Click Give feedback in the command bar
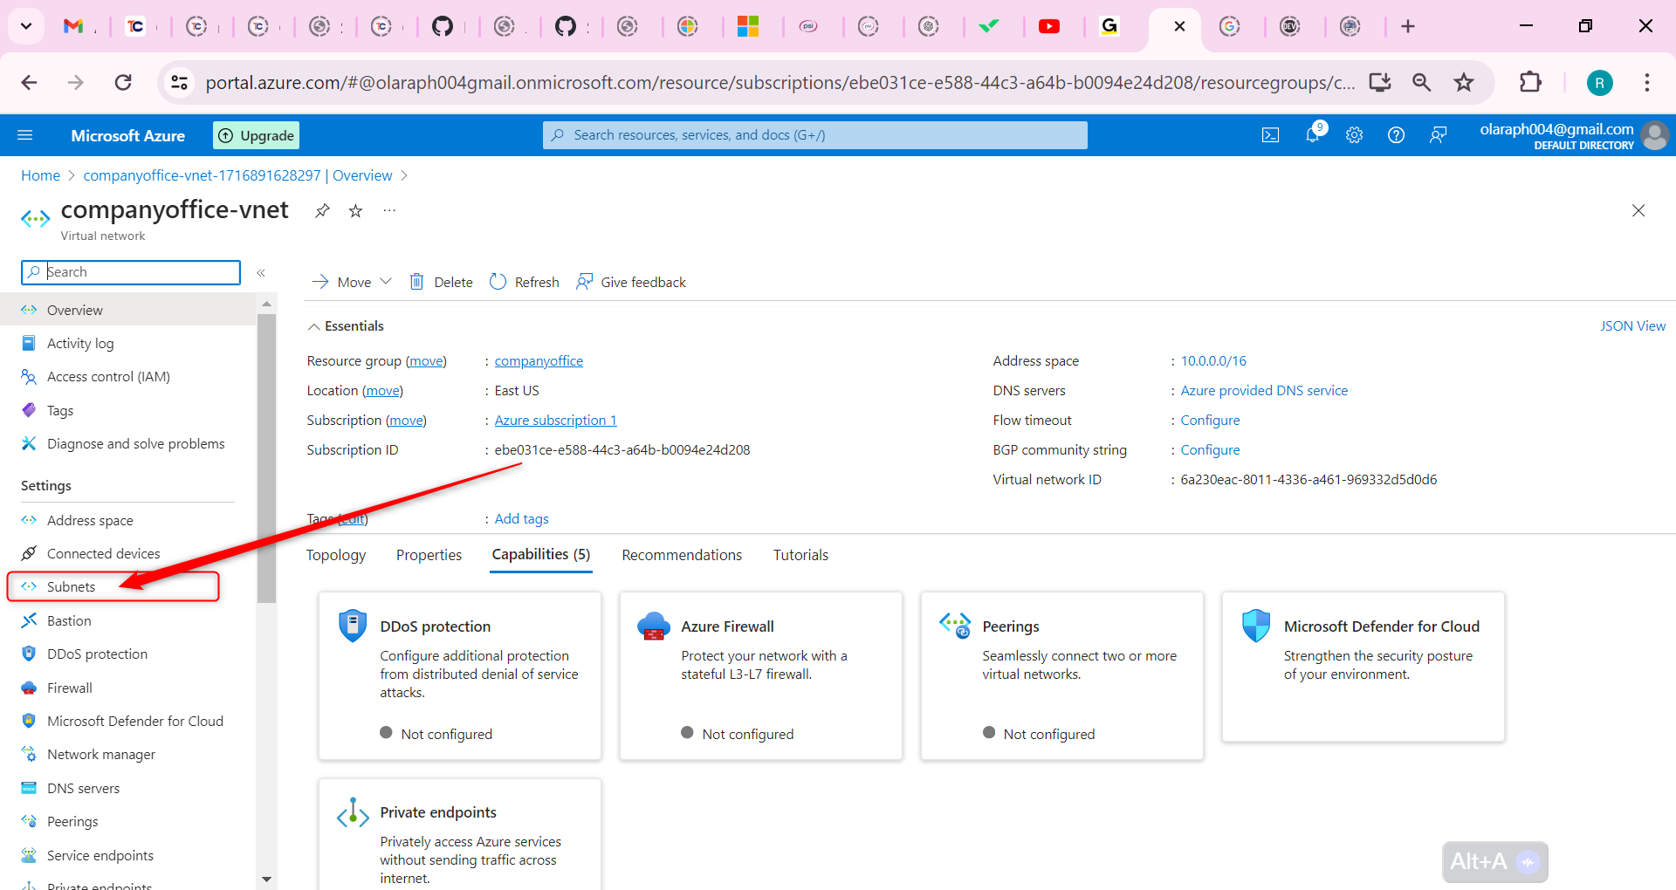The width and height of the screenshot is (1676, 890). (631, 282)
